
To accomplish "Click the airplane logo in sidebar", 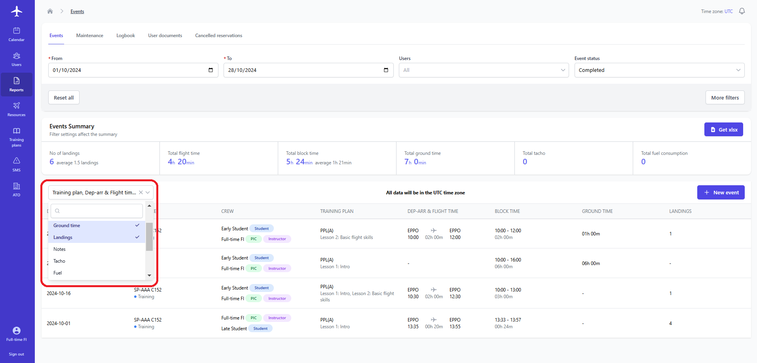I will (x=17, y=11).
